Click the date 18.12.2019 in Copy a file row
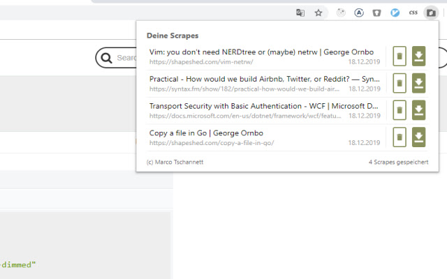This screenshot has width=447, height=279. coord(364,143)
